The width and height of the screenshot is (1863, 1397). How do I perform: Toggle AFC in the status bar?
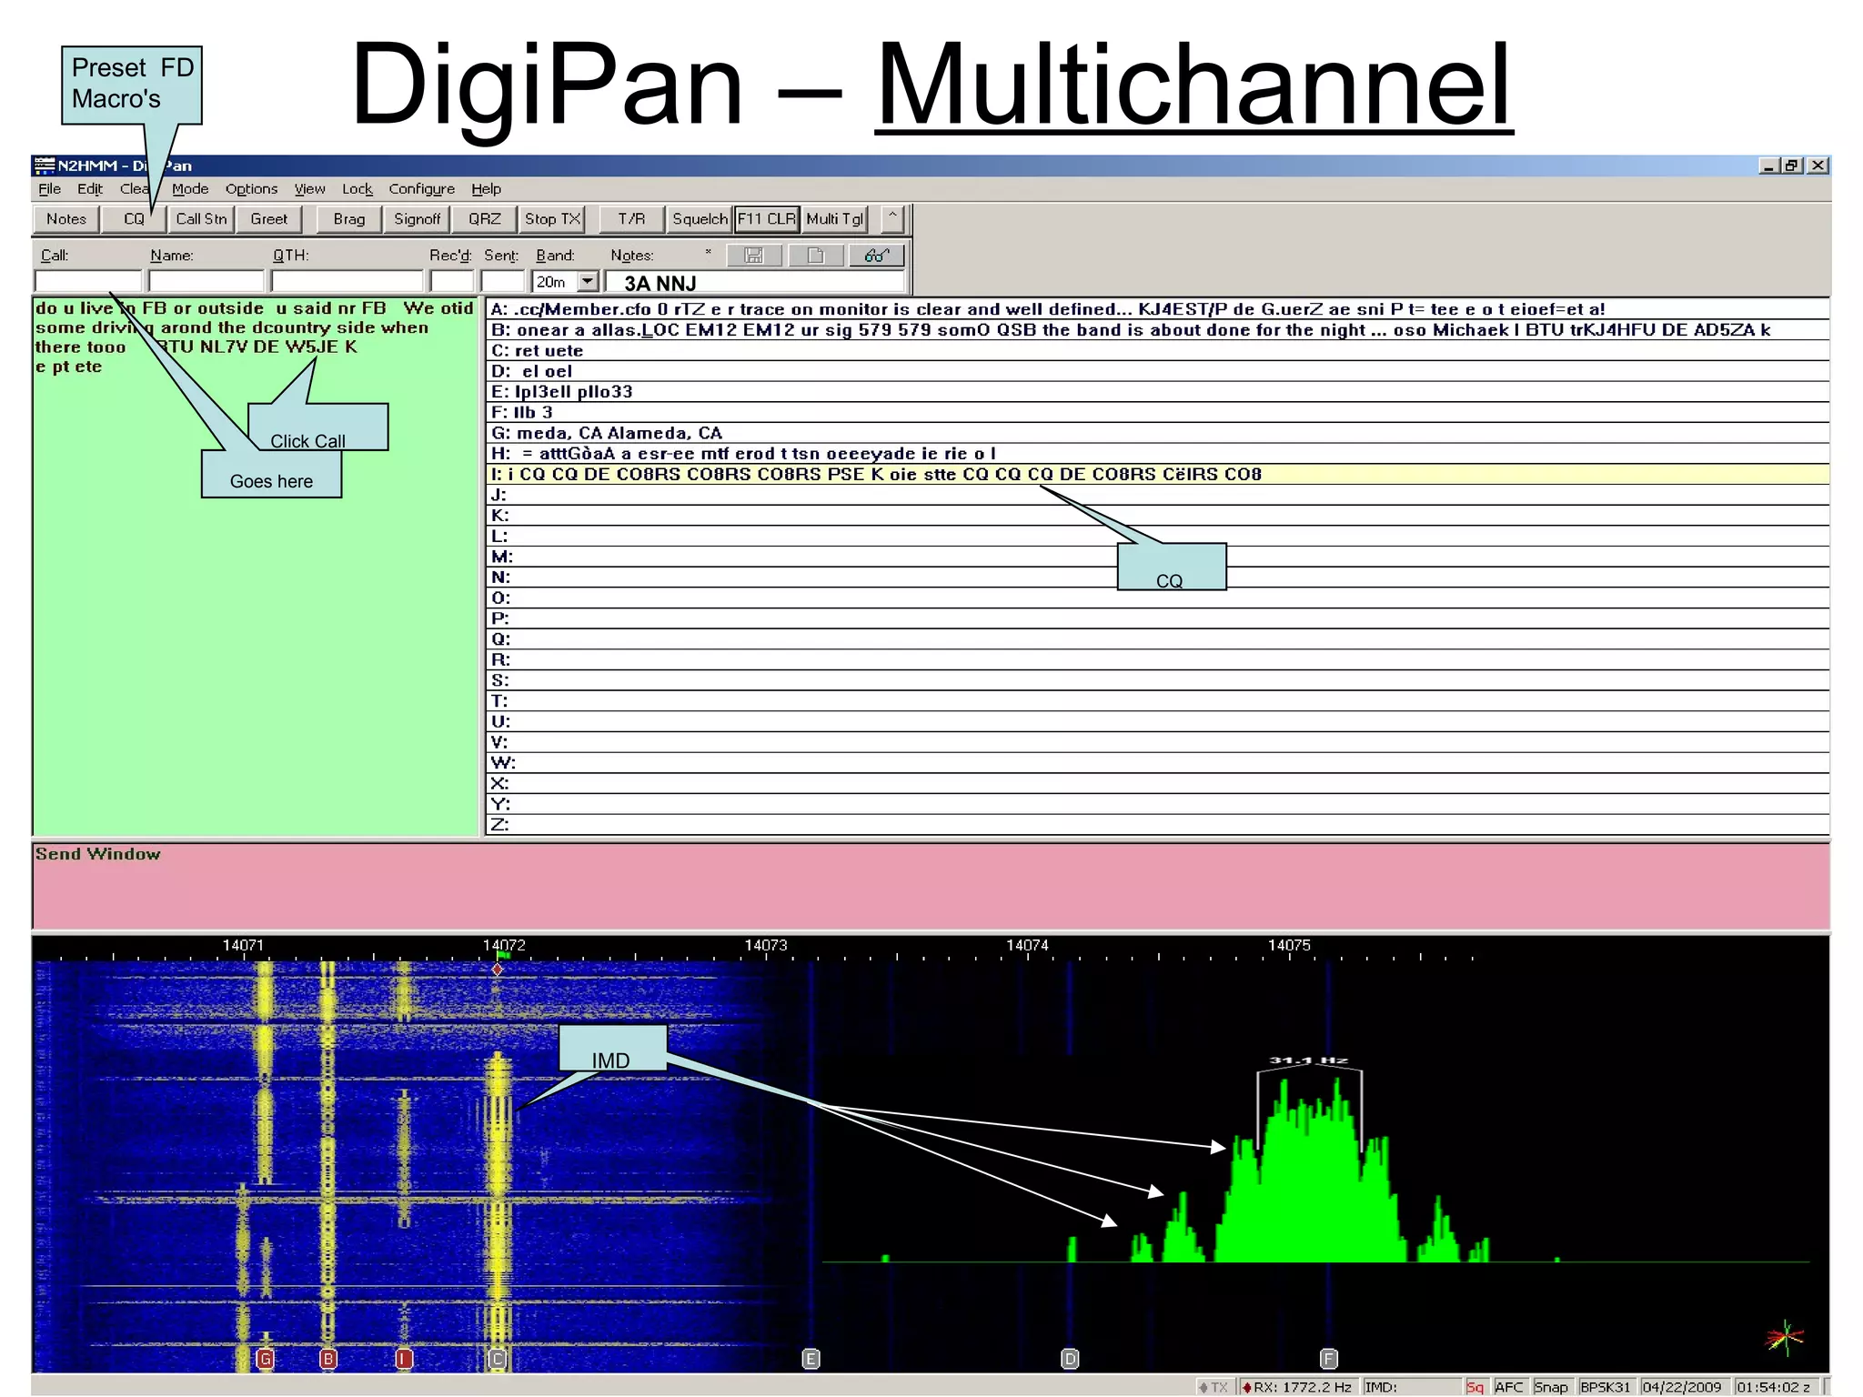(x=1508, y=1387)
